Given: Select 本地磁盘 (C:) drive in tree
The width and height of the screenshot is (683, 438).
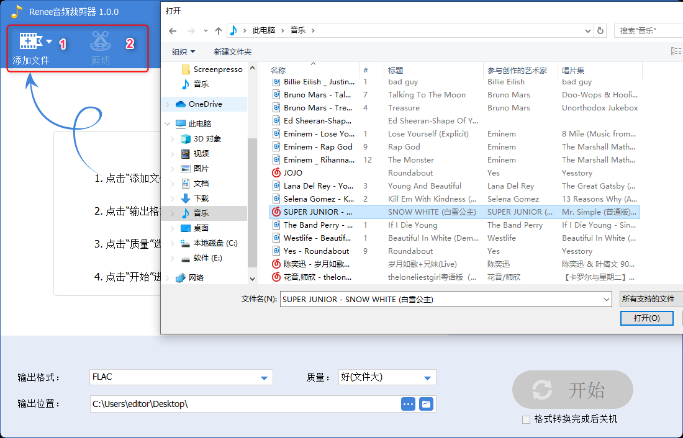Looking at the screenshot, I should point(209,243).
